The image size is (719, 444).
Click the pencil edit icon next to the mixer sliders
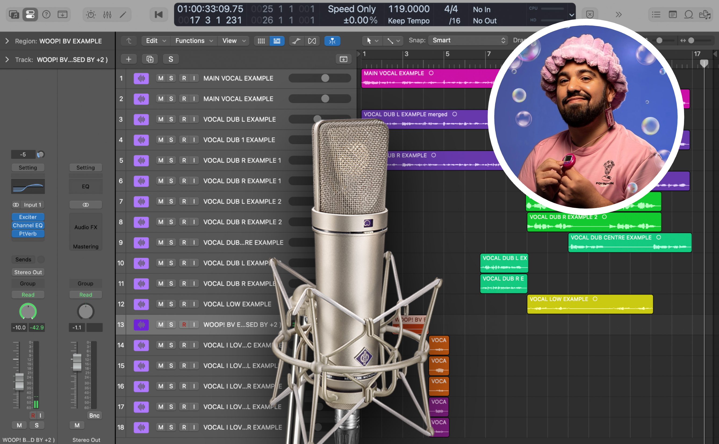click(123, 14)
